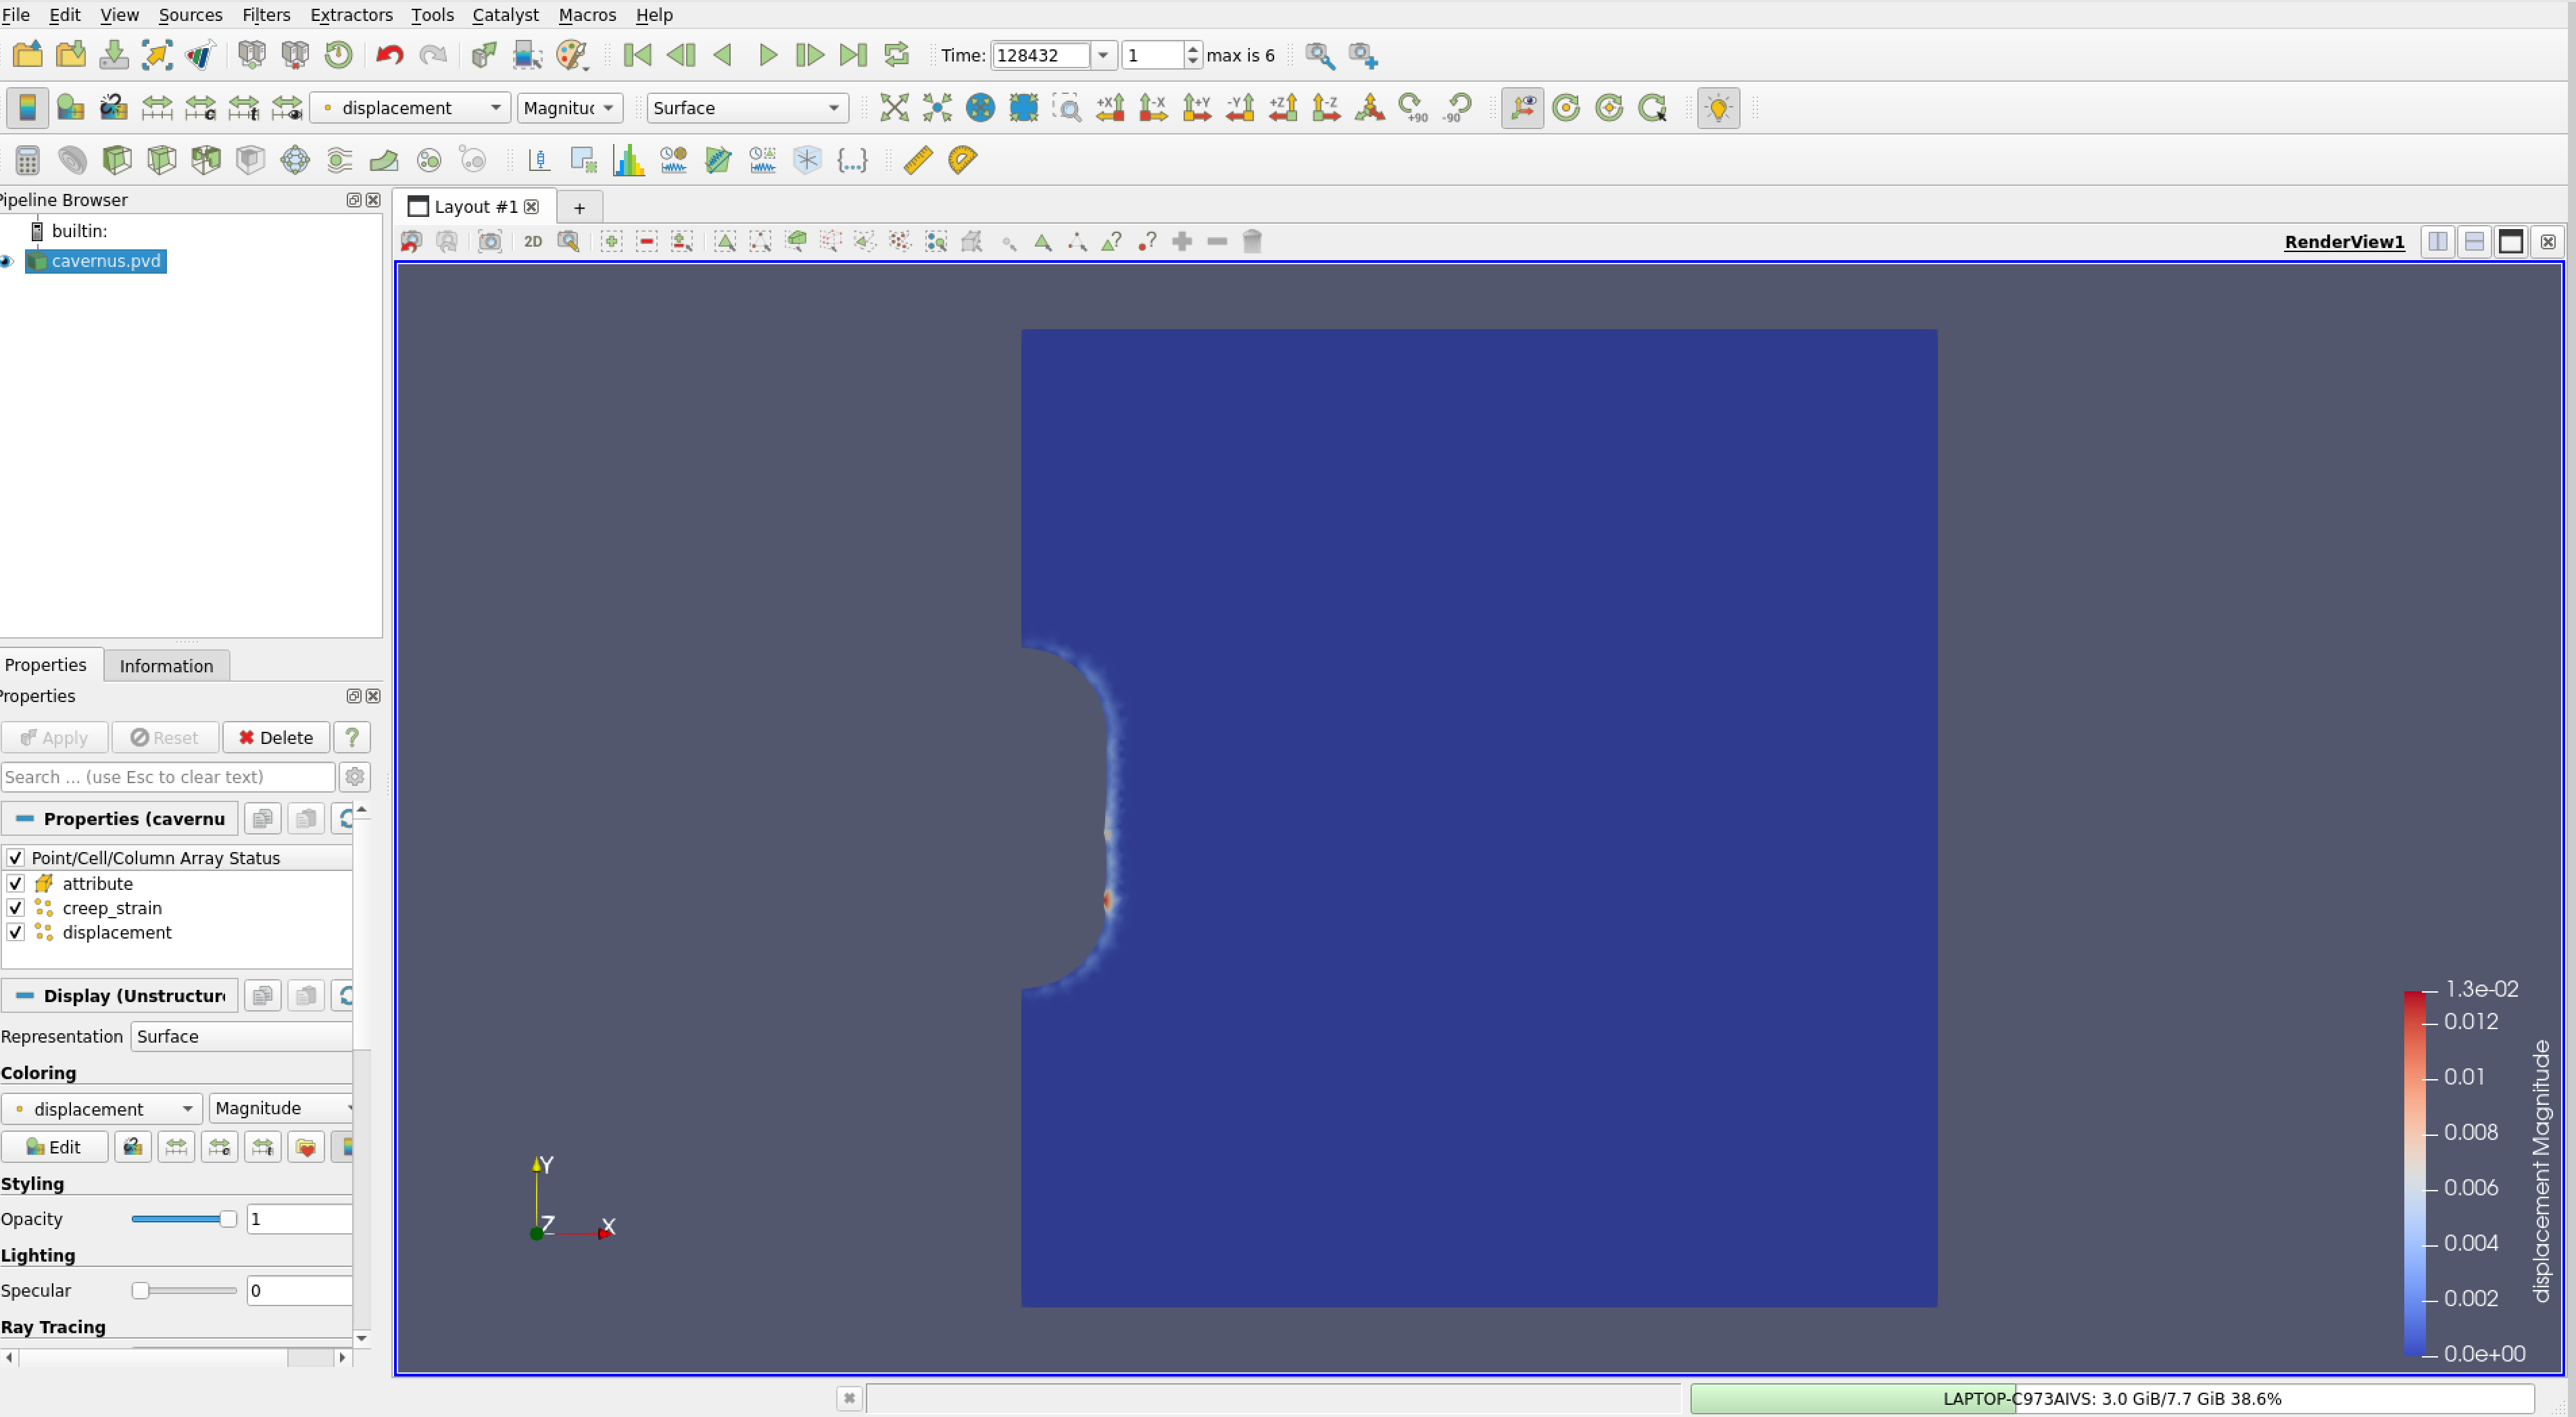Open the Sources menu
The image size is (2576, 1417).
(x=190, y=14)
